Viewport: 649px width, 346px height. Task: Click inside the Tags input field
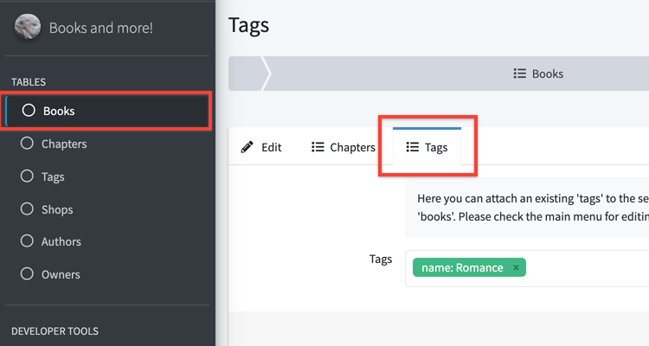(x=588, y=268)
